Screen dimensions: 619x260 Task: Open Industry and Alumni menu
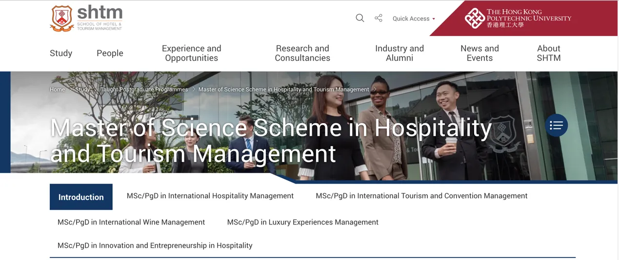(399, 53)
